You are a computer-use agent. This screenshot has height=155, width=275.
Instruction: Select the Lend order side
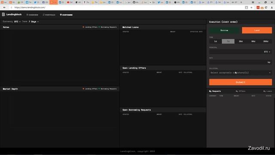pyautogui.click(x=257, y=31)
